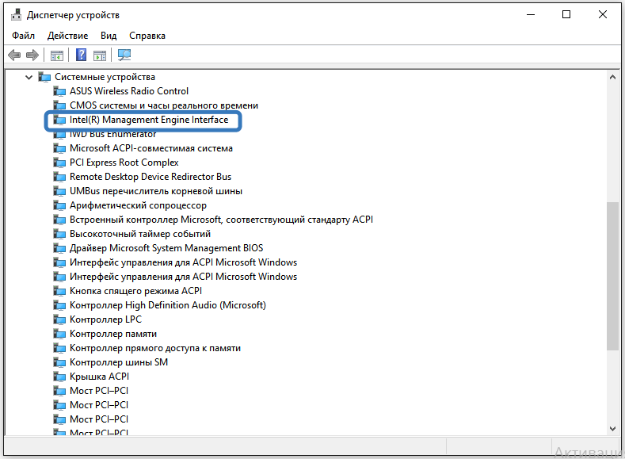Viewport: 625px width, 459px height.
Task: Maximize the Диспетчер устройств window
Action: (x=566, y=15)
